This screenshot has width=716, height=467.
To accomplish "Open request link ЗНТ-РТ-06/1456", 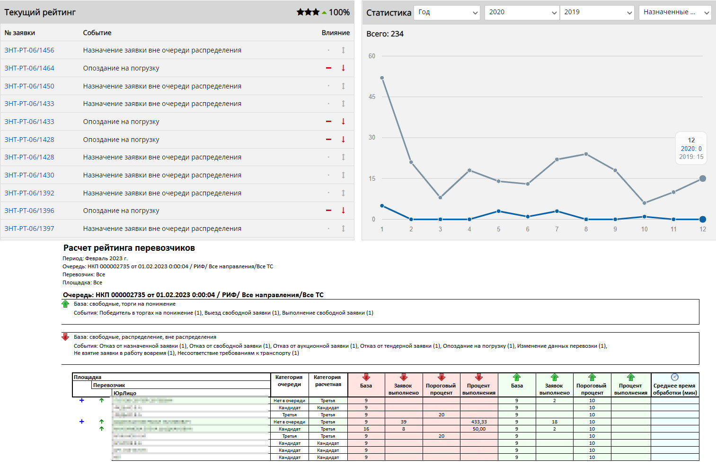I will click(x=29, y=50).
